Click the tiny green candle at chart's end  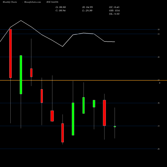[x=115, y=127]
